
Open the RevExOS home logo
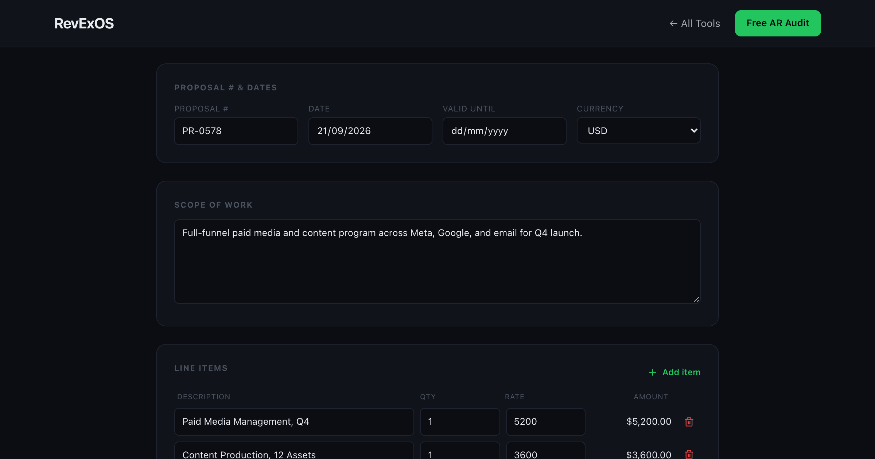point(84,24)
